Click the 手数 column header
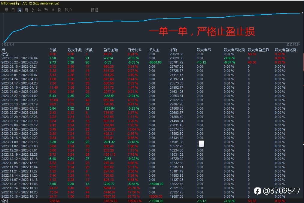304x203 pixels. [x=53, y=50]
